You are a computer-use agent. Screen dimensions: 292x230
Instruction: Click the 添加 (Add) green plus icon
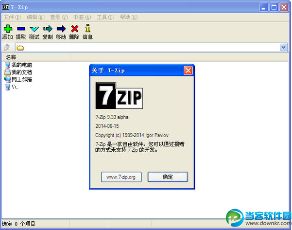tap(8, 29)
